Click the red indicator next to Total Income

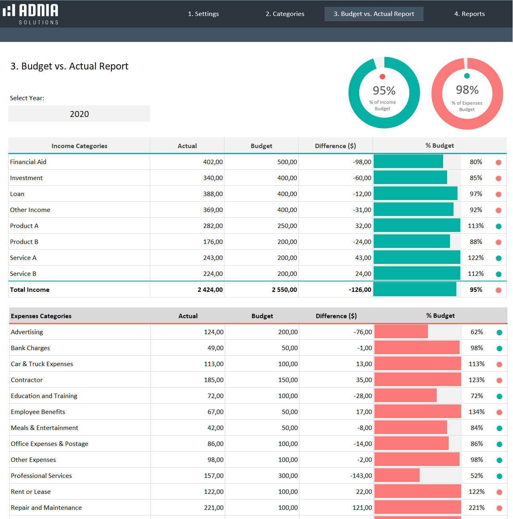(498, 290)
